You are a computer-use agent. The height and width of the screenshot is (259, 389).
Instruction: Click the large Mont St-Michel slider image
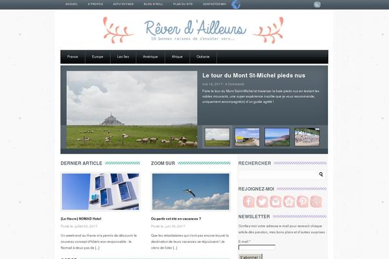click(x=132, y=110)
